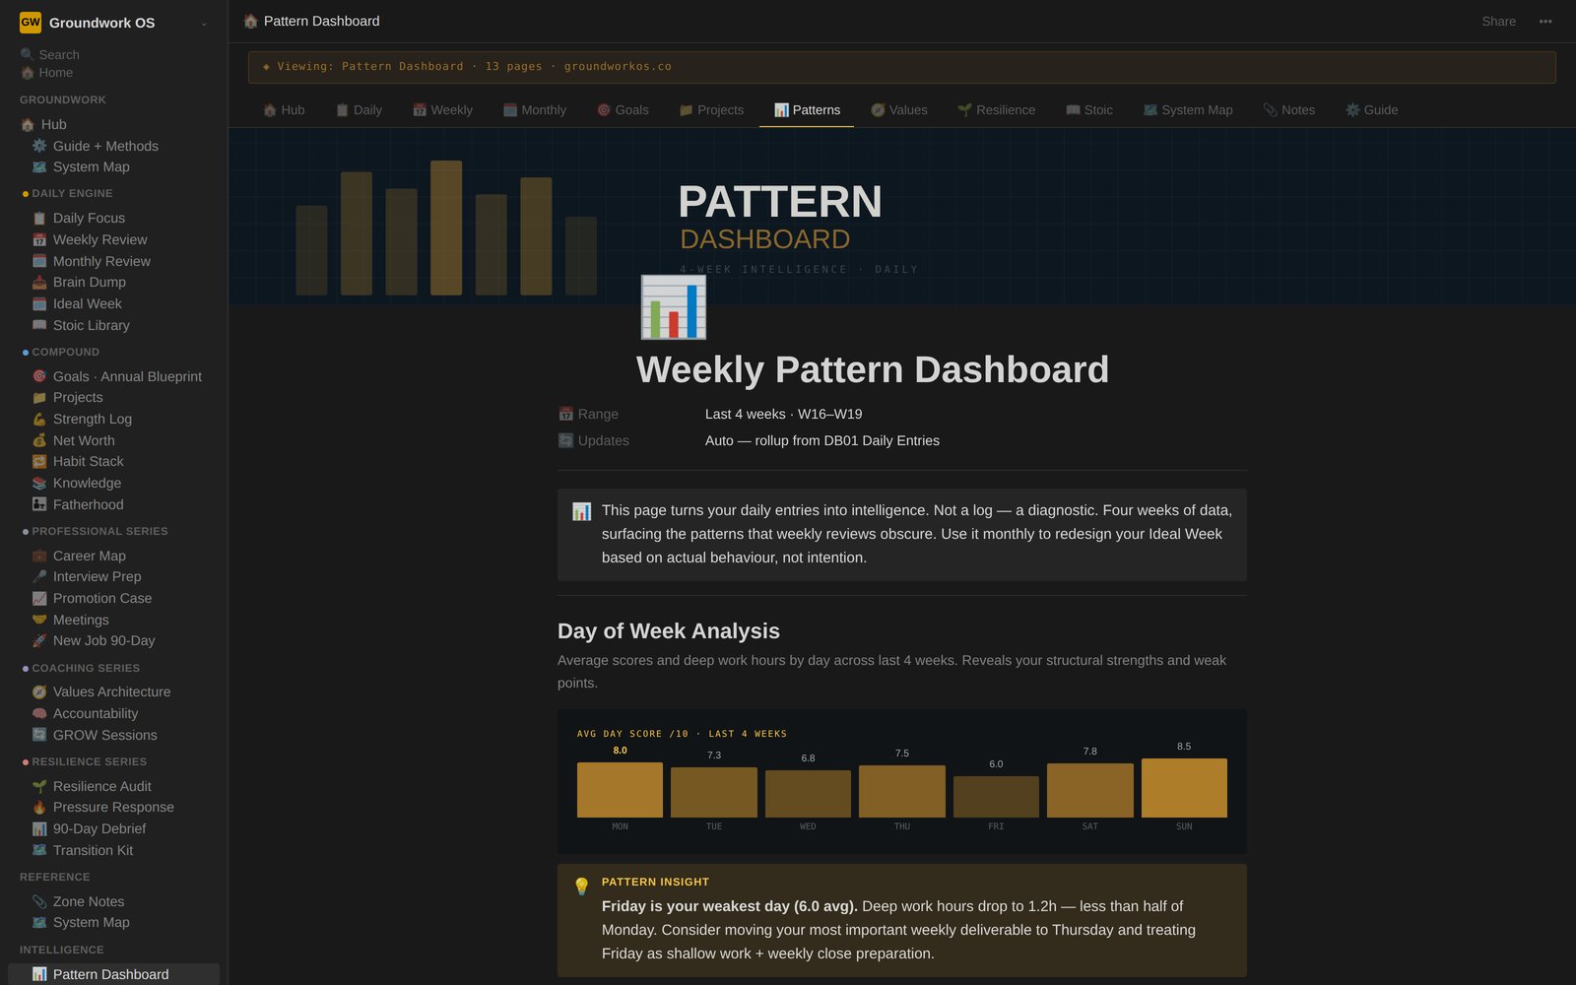Open 90-Day Debrief page
The image size is (1576, 985).
tap(113, 828)
